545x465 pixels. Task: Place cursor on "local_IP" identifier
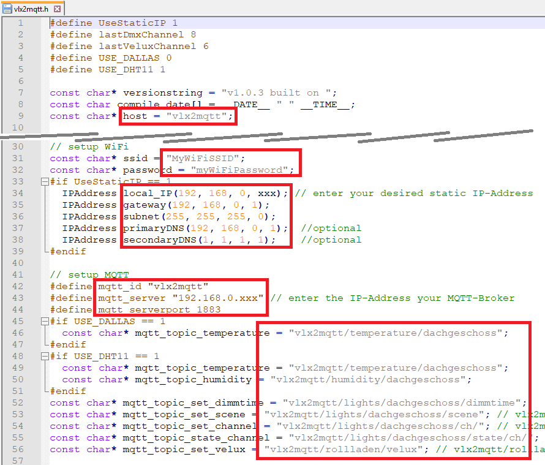(x=148, y=194)
